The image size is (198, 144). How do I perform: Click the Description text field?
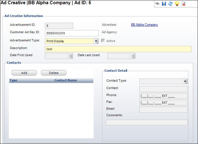point(118,49)
